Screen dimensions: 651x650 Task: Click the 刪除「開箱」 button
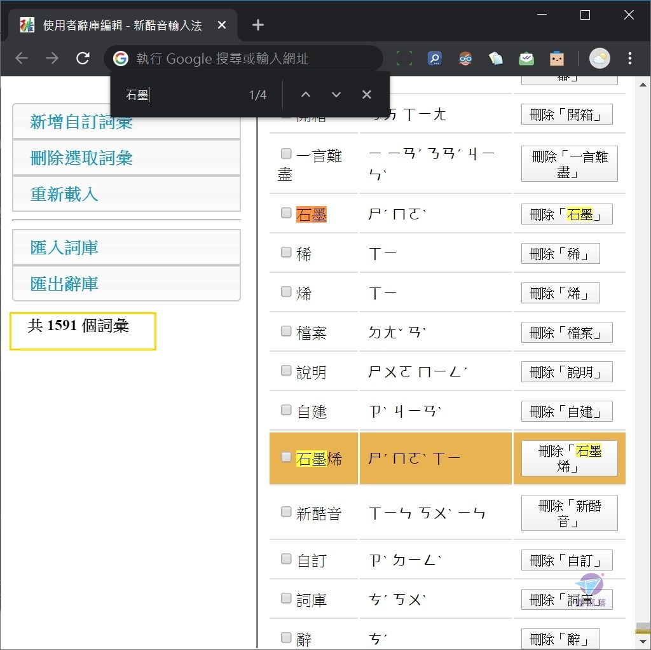pyautogui.click(x=566, y=114)
